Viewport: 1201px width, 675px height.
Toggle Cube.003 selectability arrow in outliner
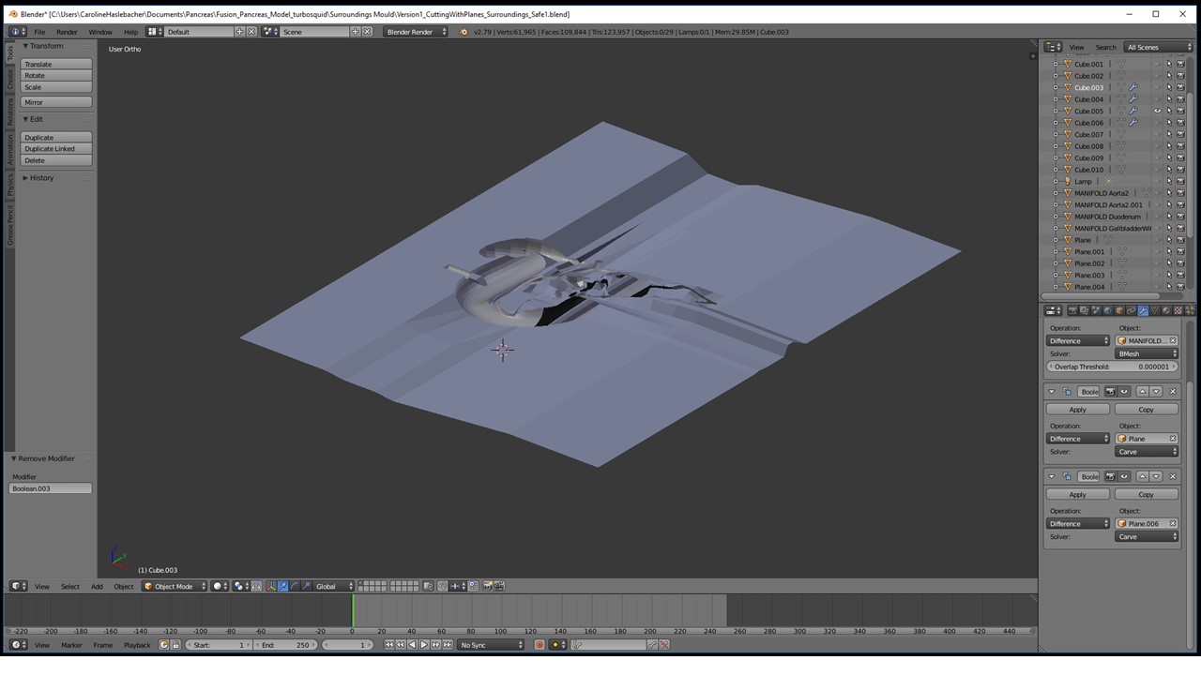coord(1169,87)
